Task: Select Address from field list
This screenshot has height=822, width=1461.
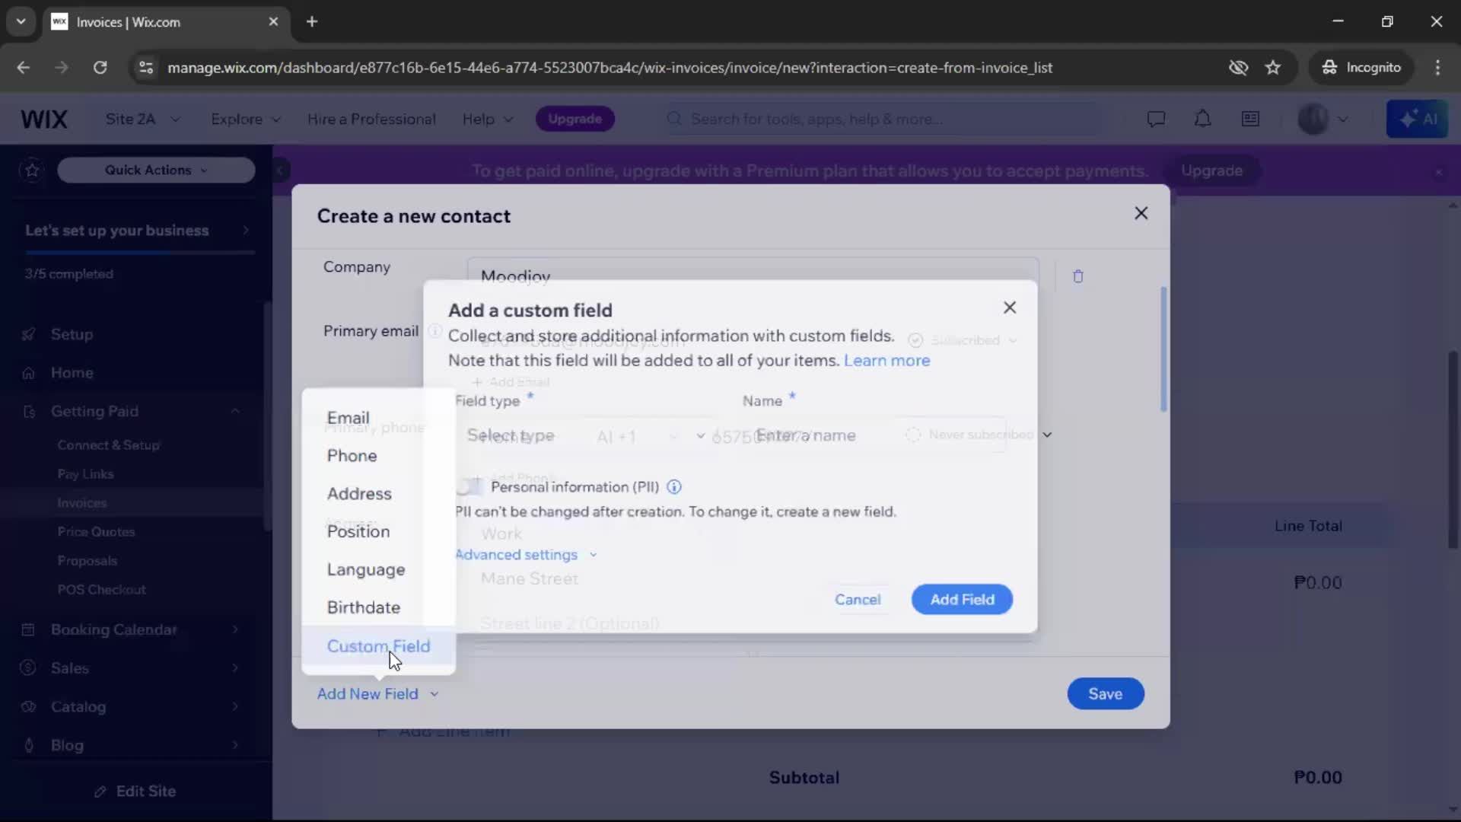Action: (x=378, y=494)
